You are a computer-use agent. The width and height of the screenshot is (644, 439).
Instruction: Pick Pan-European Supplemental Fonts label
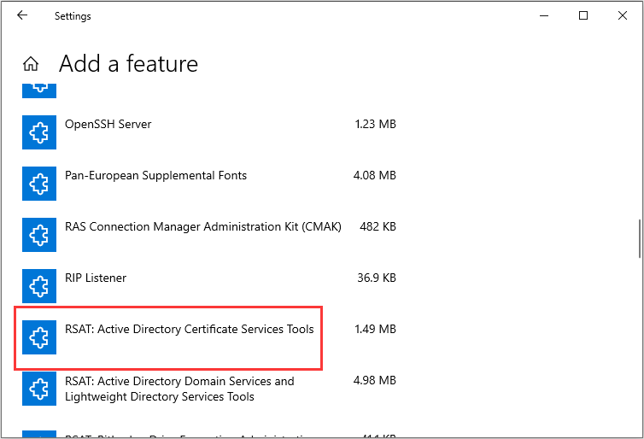pyautogui.click(x=155, y=175)
